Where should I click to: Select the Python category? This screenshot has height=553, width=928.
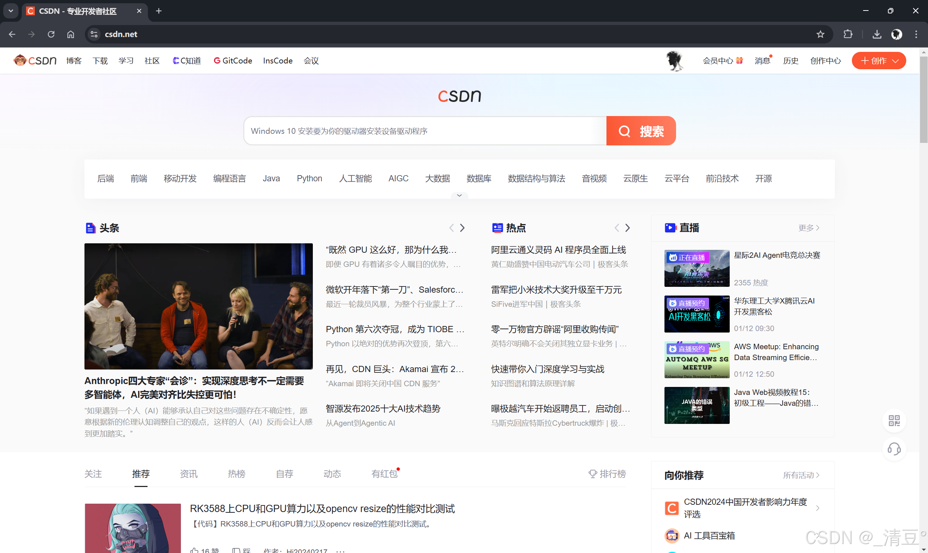(x=309, y=178)
